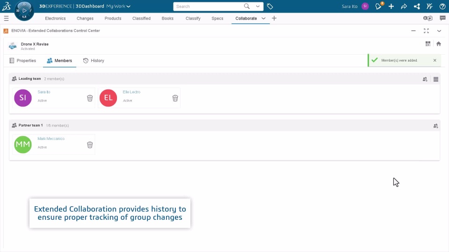Screen dimensions: 449x252
Task: Open the Social/network share icon
Action: (x=417, y=6)
